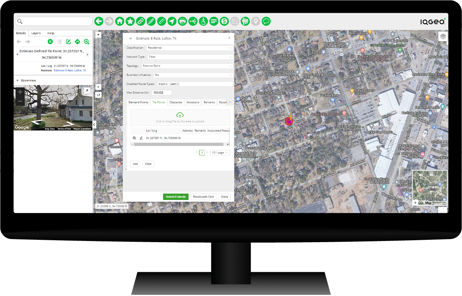Viewport: 462px width, 296px height.
Task: Click the Submit Estimate button
Action: [176, 197]
